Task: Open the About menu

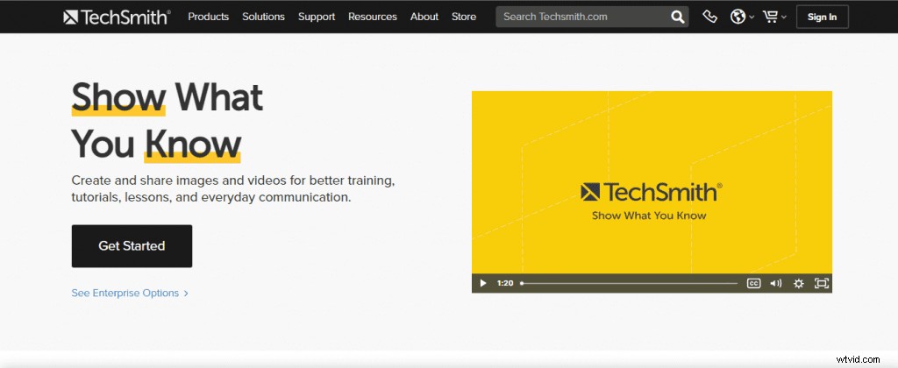Action: pyautogui.click(x=424, y=17)
